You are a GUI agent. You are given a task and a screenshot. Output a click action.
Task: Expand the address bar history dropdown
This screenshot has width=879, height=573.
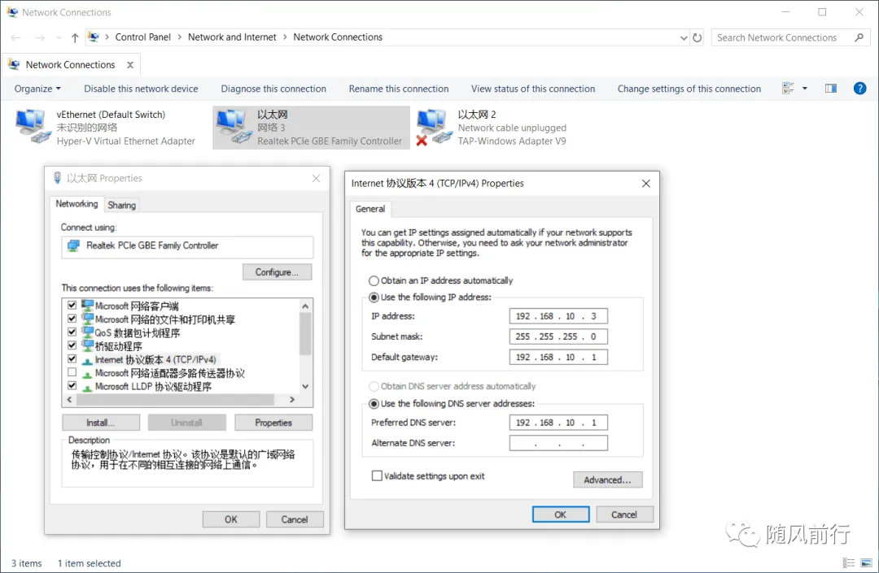(683, 37)
